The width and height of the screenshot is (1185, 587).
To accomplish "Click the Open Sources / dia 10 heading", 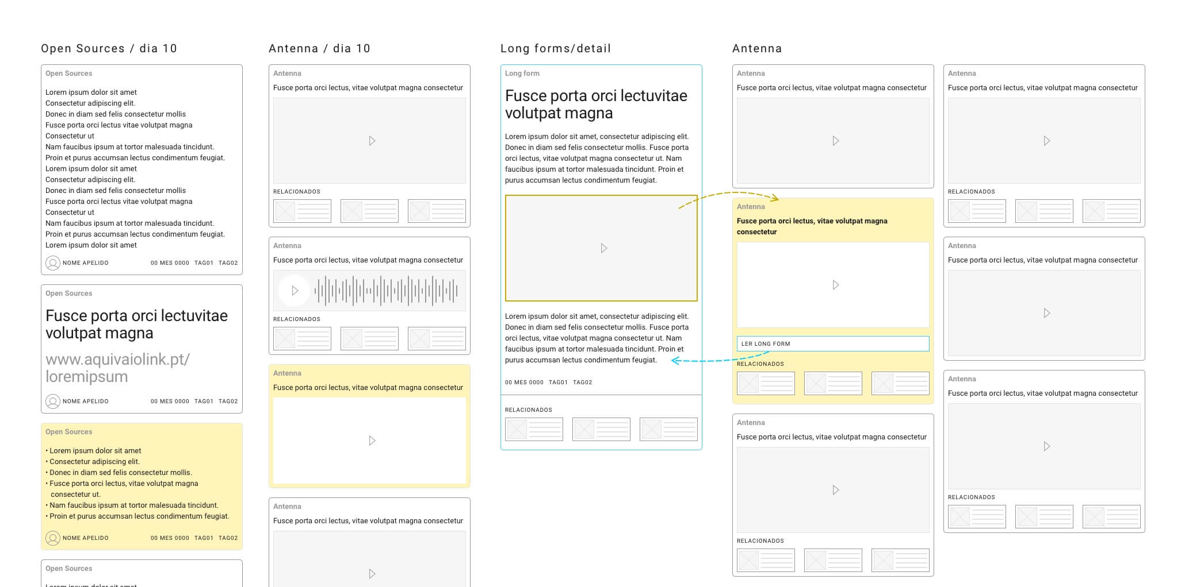I will coord(109,48).
